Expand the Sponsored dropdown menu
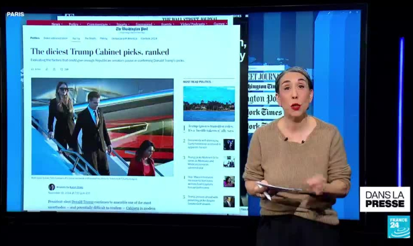Screen dimensions: 413x246 click(145, 24)
